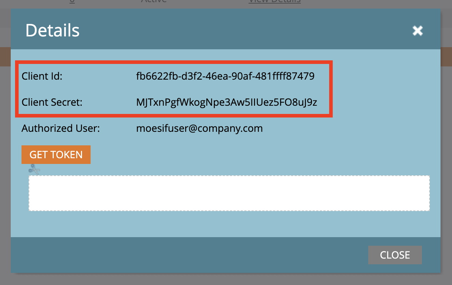The image size is (452, 285).
Task: Click the CLOSE button at bottom right
Action: (395, 255)
